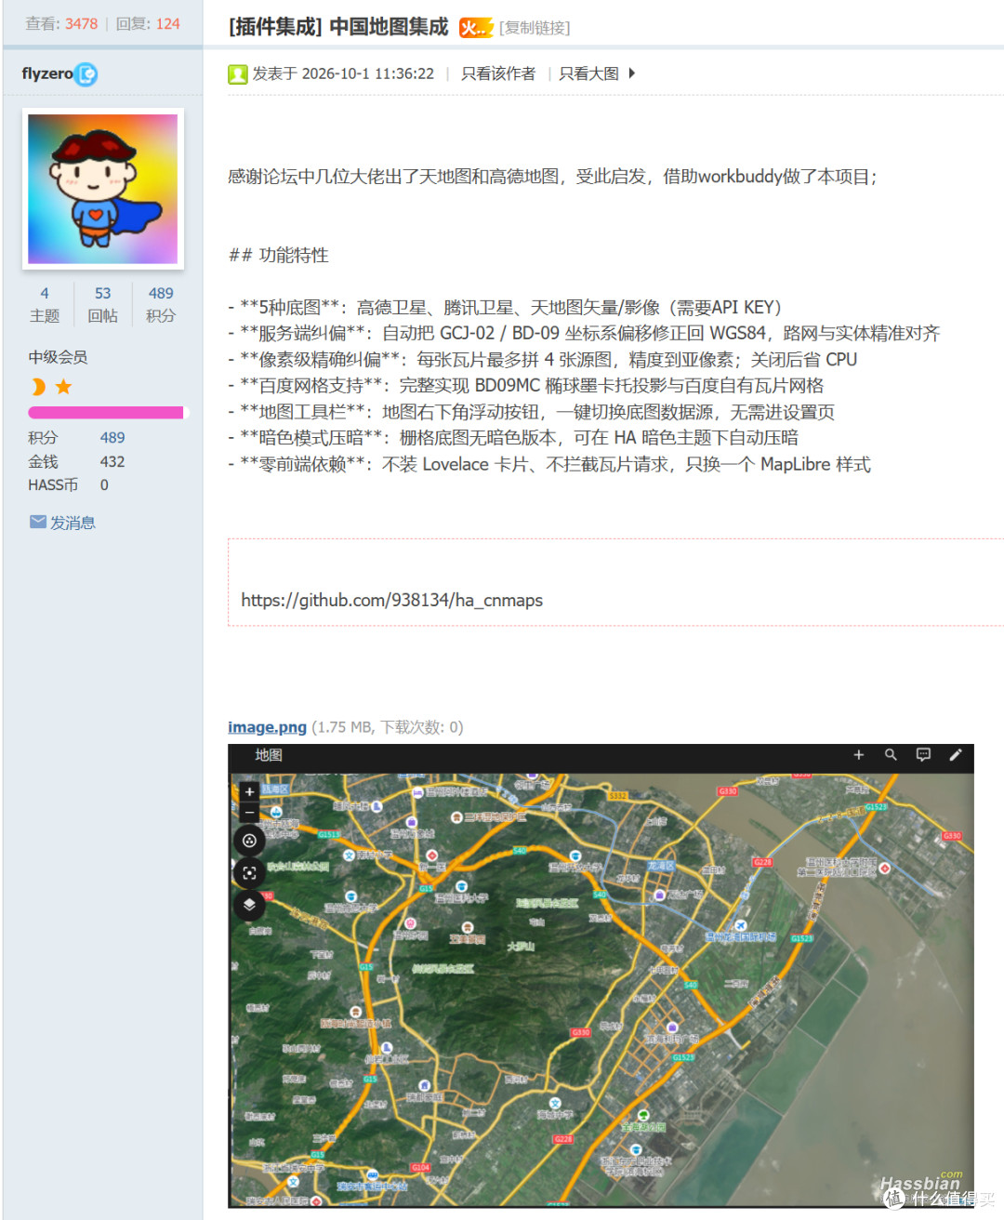Click the hot thread flame badge

[x=475, y=28]
